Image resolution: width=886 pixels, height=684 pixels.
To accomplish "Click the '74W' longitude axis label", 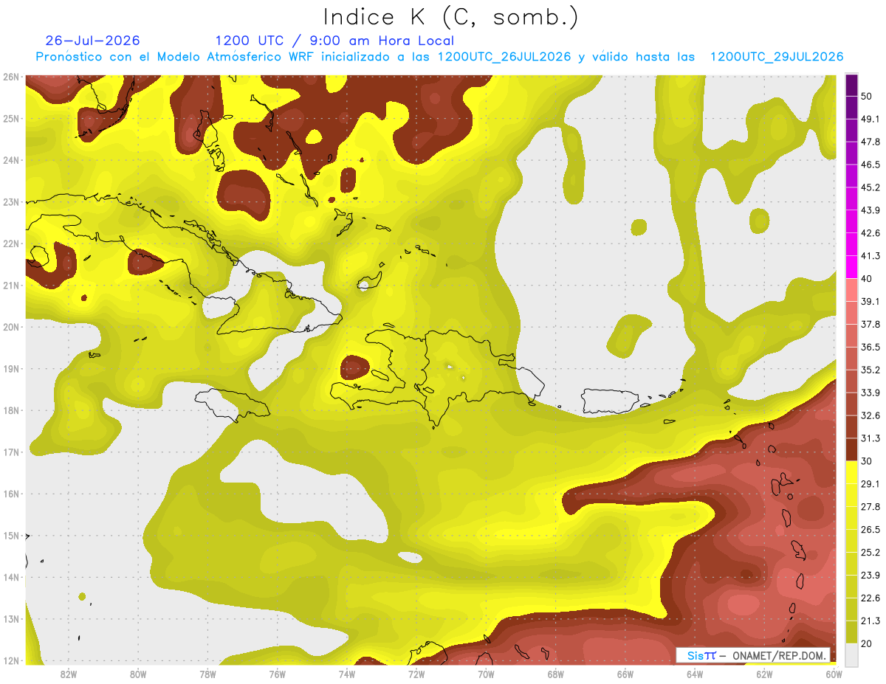I will pyautogui.click(x=347, y=674).
